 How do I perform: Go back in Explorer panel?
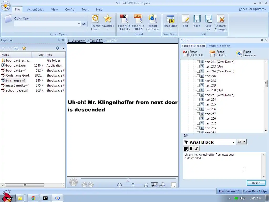pyautogui.click(x=4, y=48)
